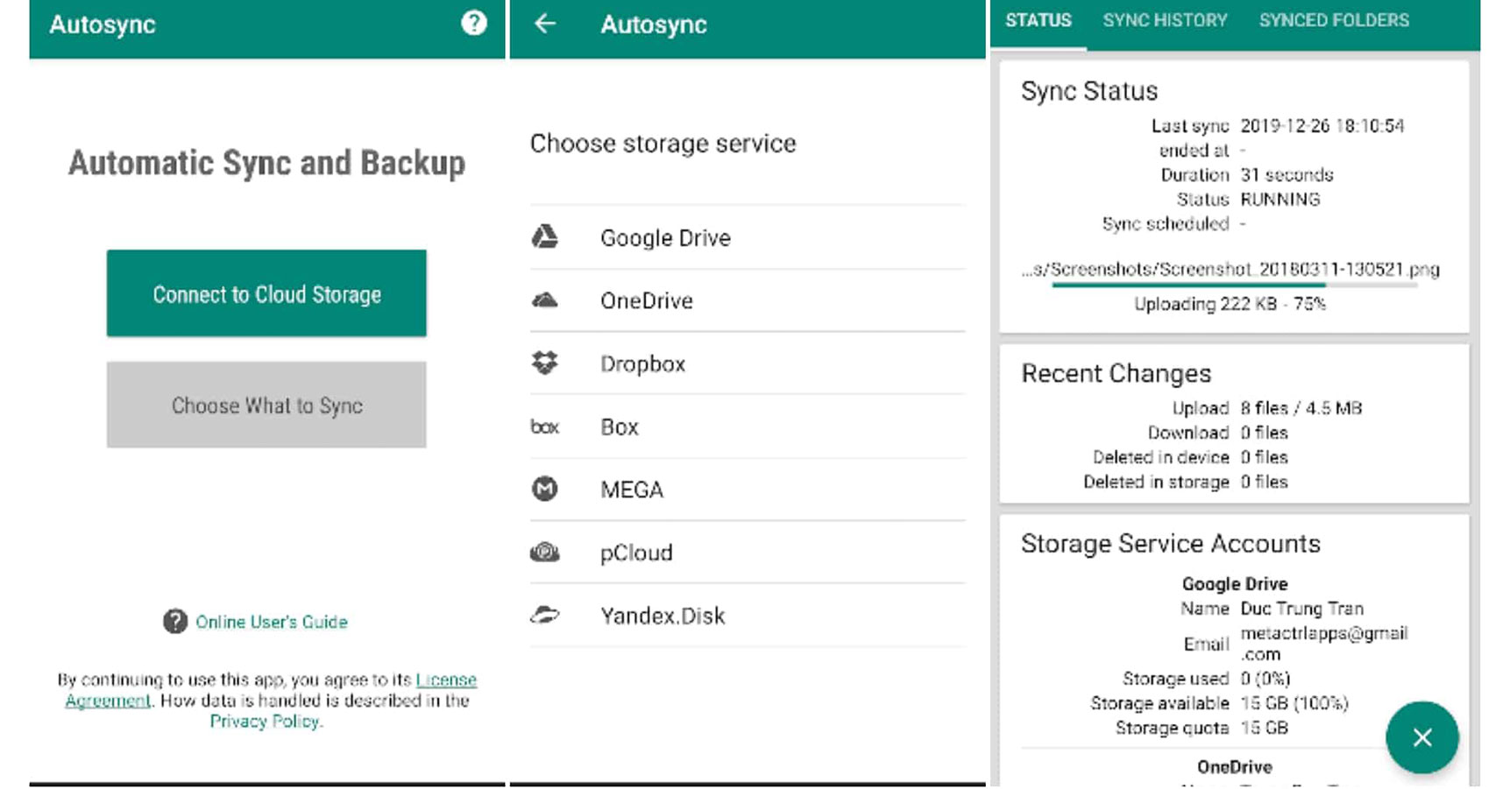
Task: Click the Recent Changes card heading
Action: (x=1117, y=374)
